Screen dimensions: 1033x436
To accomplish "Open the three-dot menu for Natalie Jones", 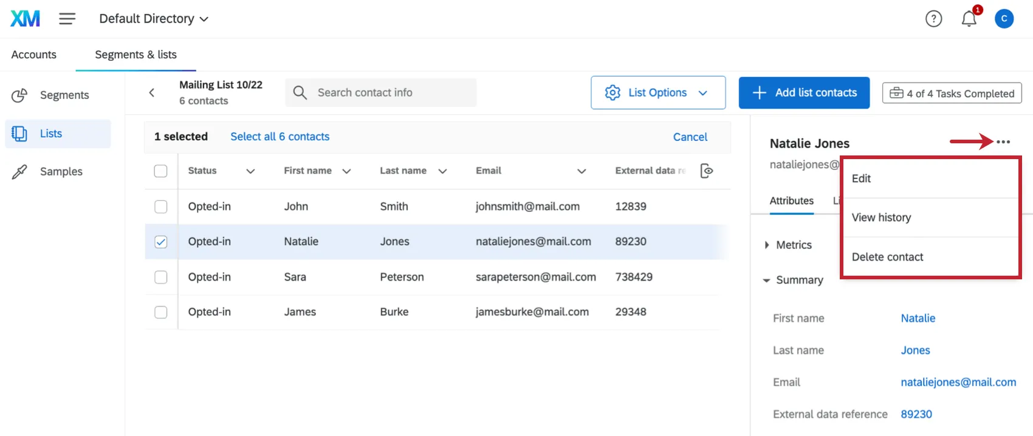I will coord(1003,142).
